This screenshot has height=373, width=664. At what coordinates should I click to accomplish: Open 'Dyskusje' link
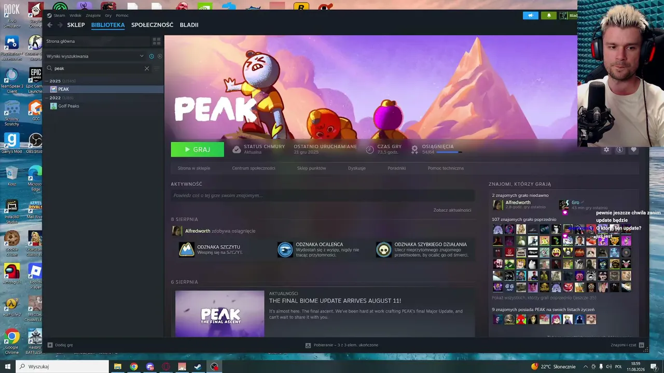357,168
